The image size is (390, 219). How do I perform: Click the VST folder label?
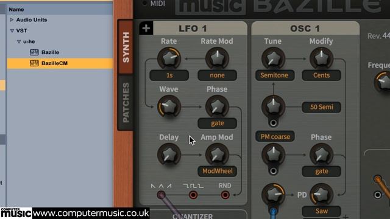tap(22, 30)
